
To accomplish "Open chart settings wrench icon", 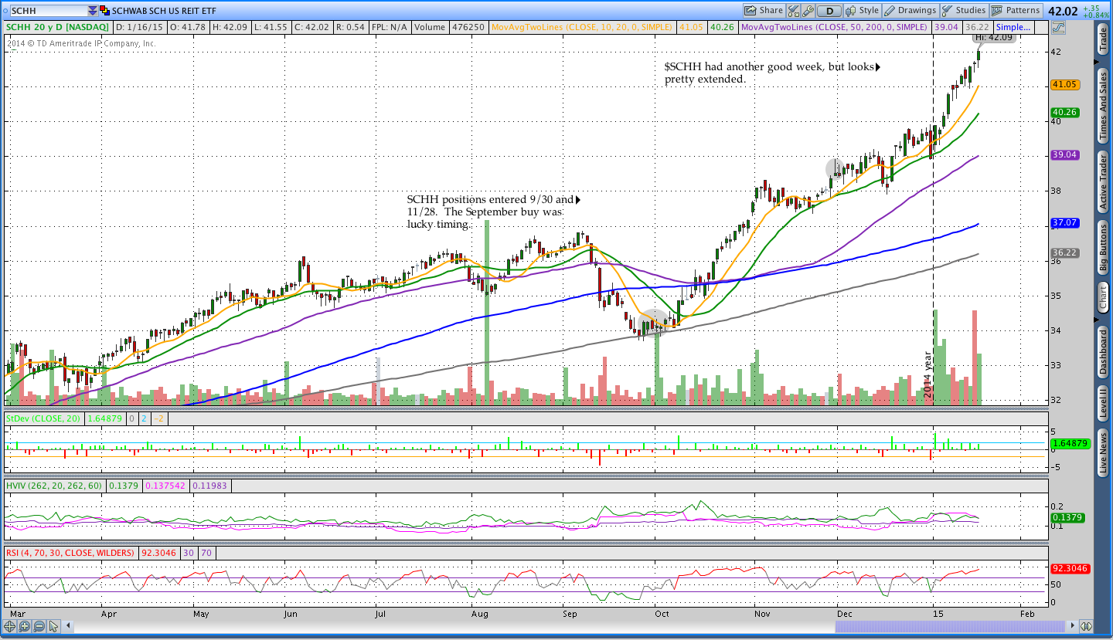I will (x=808, y=11).
